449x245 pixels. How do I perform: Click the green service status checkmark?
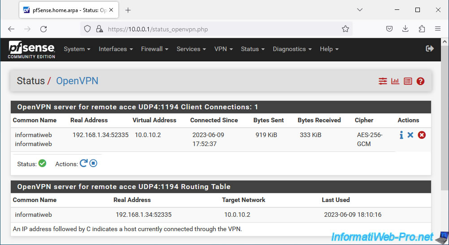[x=43, y=163]
